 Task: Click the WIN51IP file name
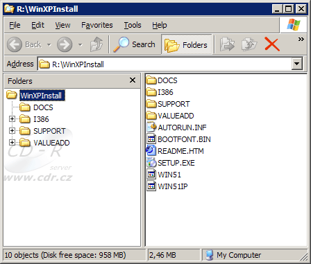click(x=173, y=186)
